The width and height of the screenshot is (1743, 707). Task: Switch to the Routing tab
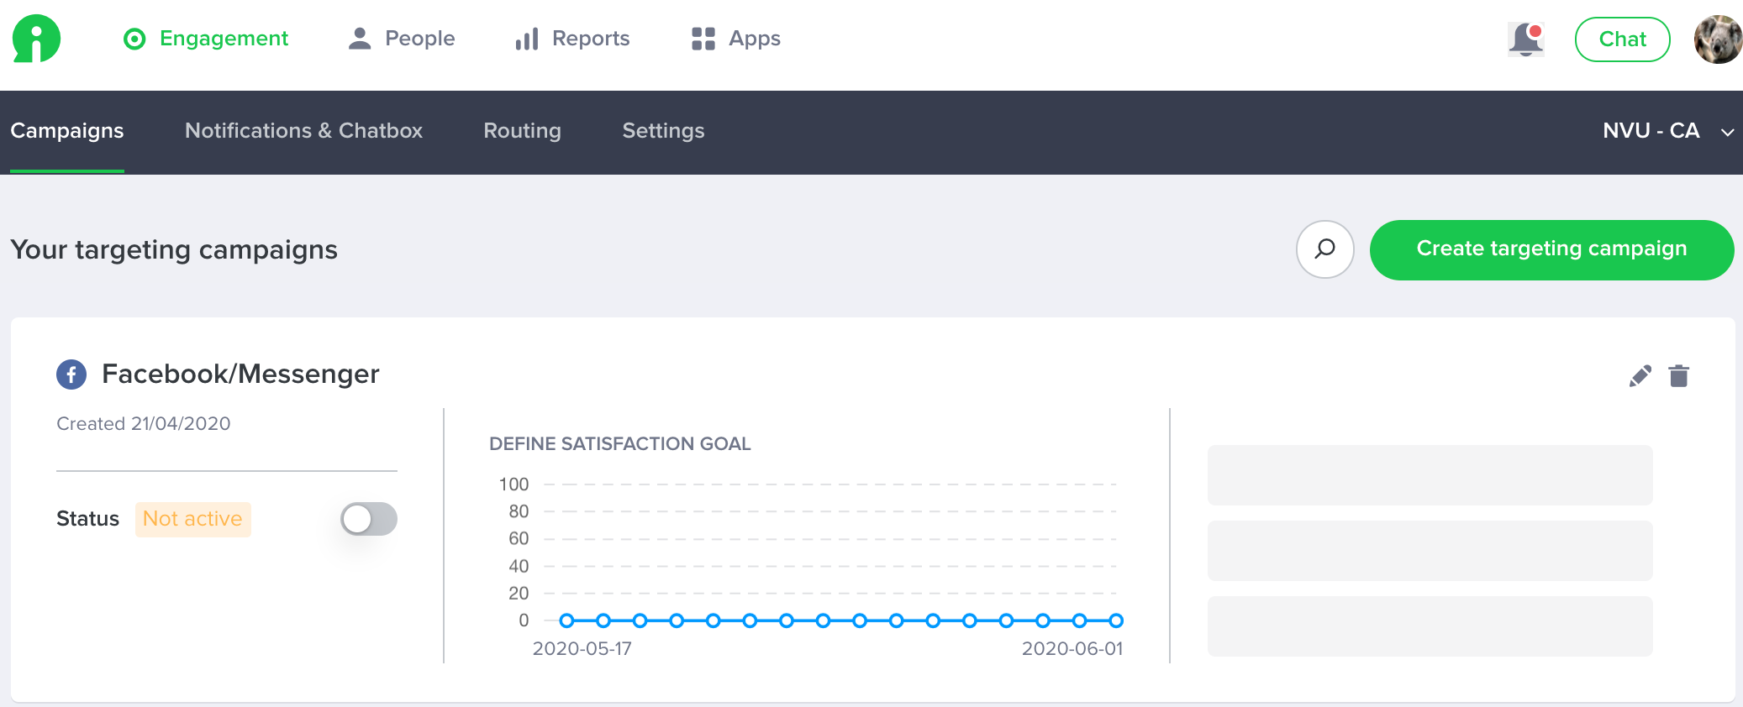coord(522,131)
